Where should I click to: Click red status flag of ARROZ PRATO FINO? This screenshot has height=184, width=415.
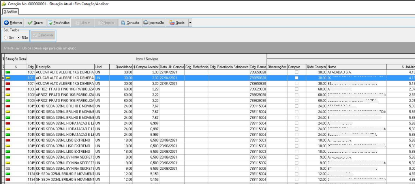click(x=8, y=89)
